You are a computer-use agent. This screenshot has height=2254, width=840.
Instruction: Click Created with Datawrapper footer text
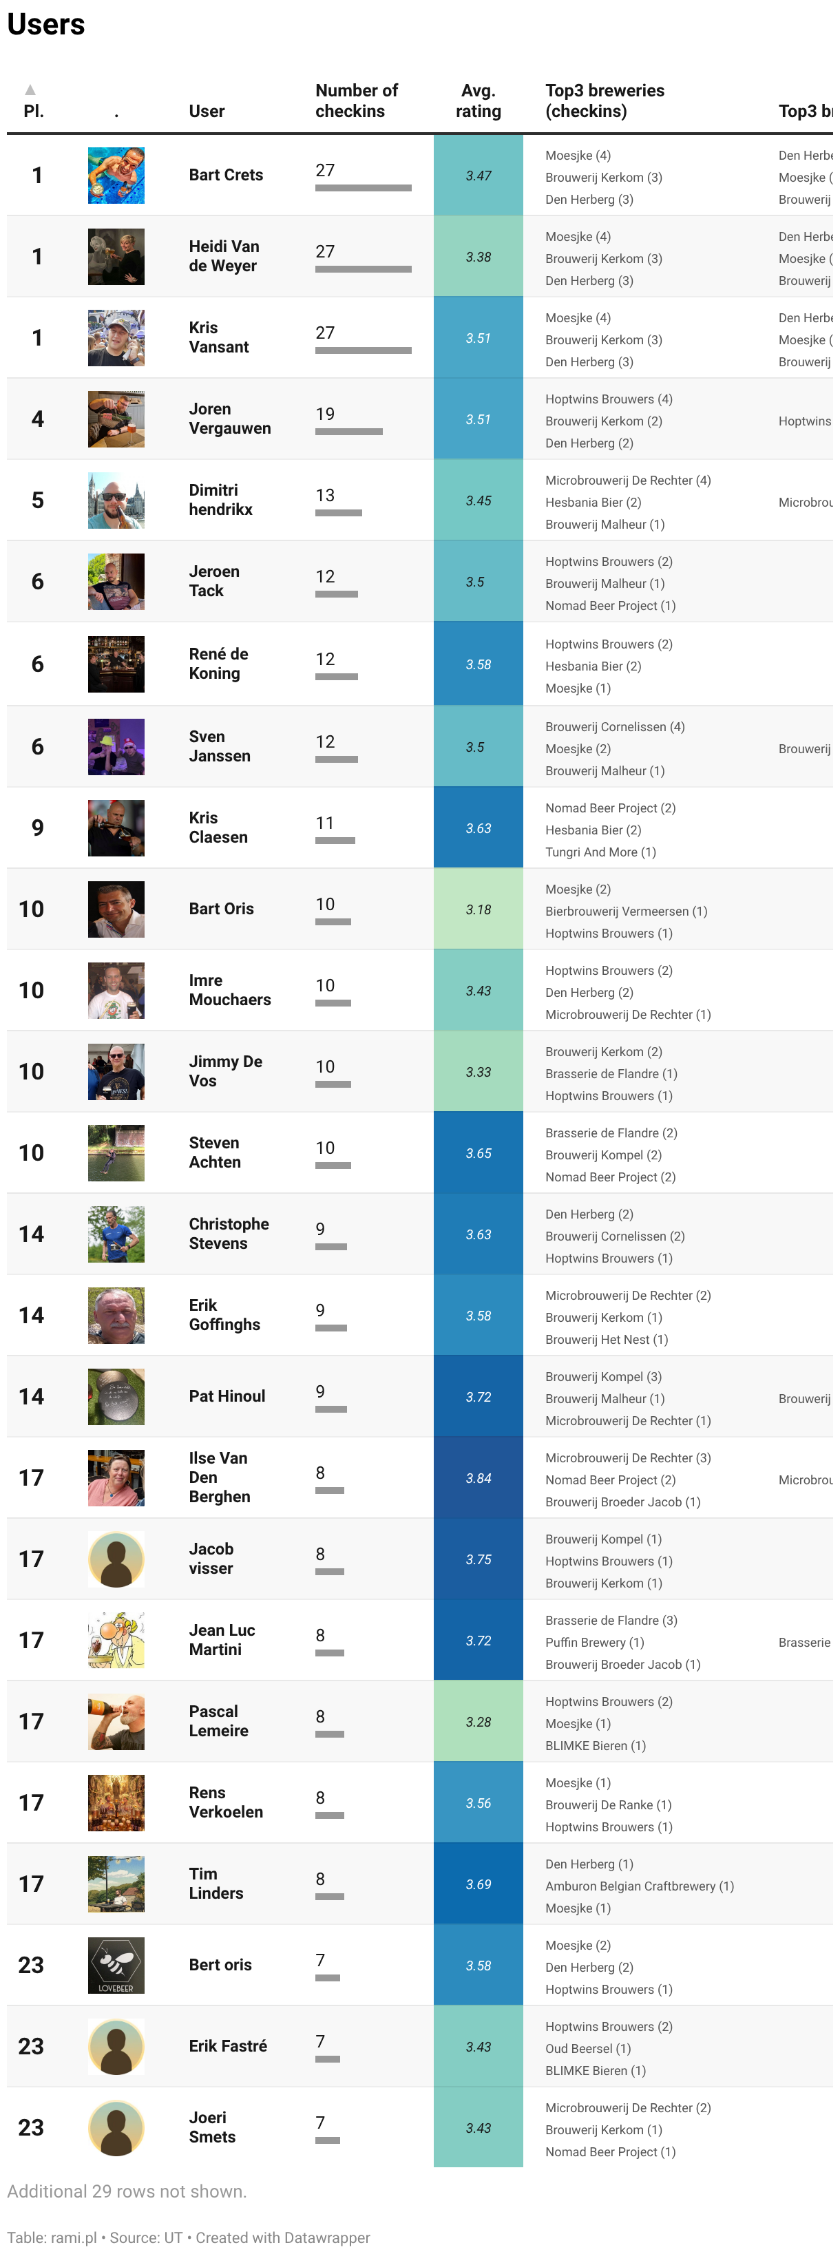pyautogui.click(x=282, y=2237)
